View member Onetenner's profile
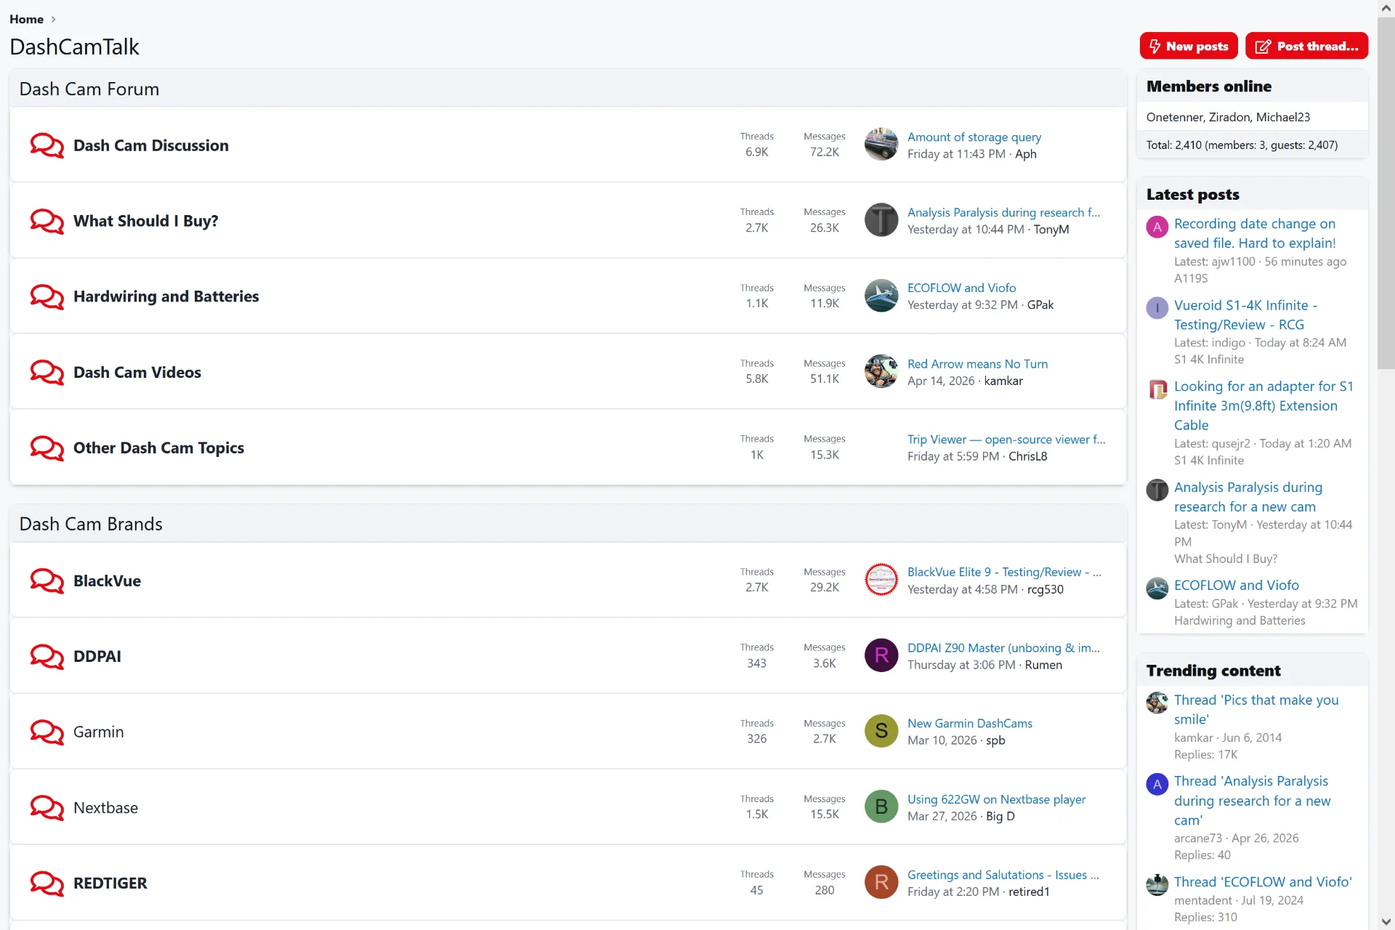This screenshot has width=1395, height=930. point(1174,117)
